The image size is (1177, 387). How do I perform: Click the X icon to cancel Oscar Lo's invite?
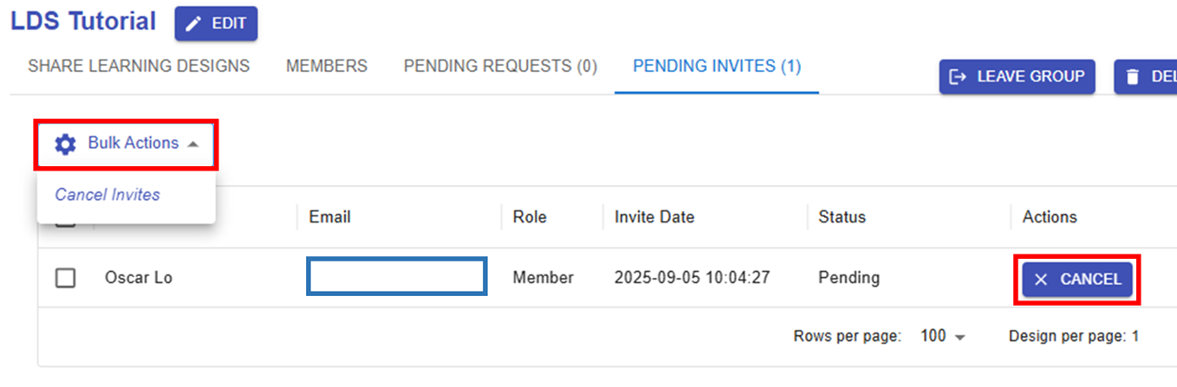1041,280
